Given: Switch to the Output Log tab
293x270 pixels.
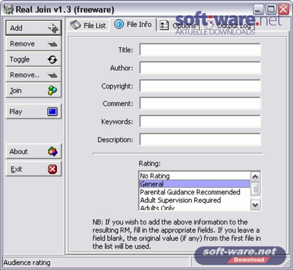Looking at the screenshot, I should click(227, 25).
